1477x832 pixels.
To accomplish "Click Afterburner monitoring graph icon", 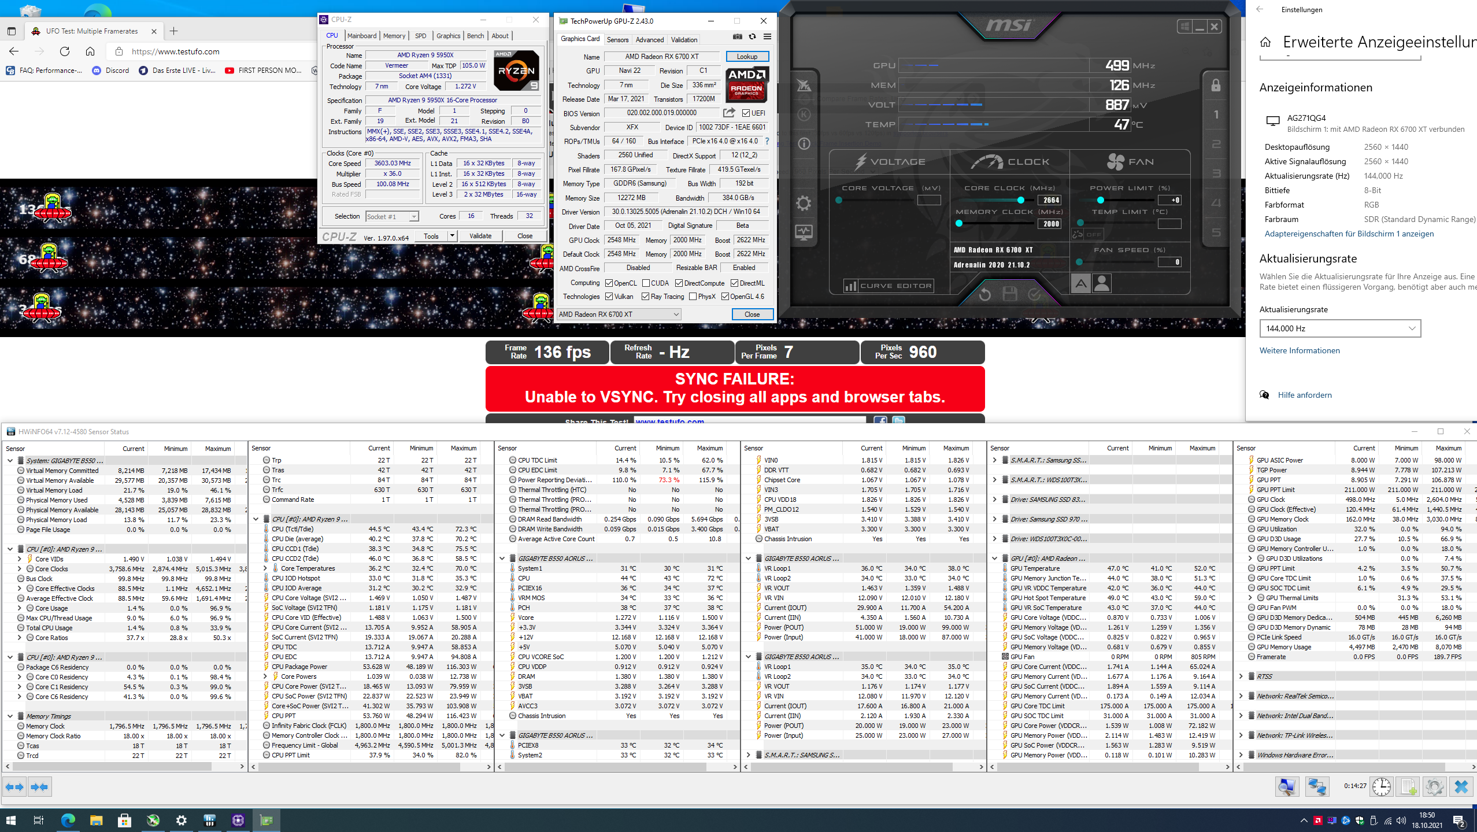I will (804, 232).
